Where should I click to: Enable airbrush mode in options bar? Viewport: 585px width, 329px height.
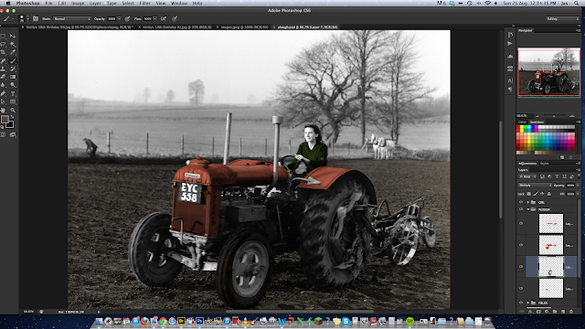pyautogui.click(x=164, y=18)
